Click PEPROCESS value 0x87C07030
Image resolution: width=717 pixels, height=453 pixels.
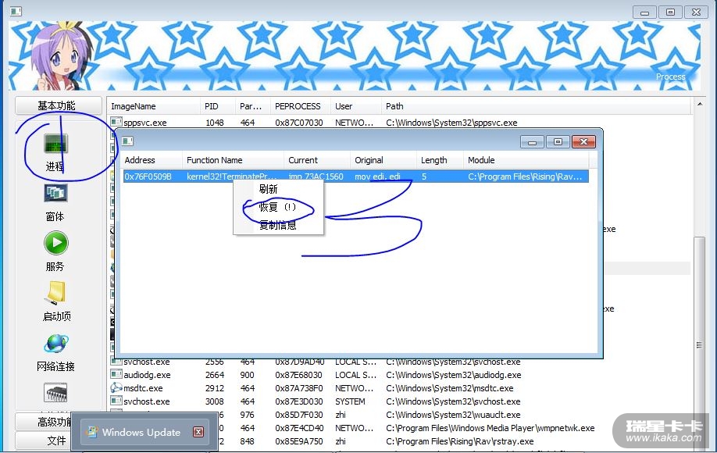coord(299,123)
